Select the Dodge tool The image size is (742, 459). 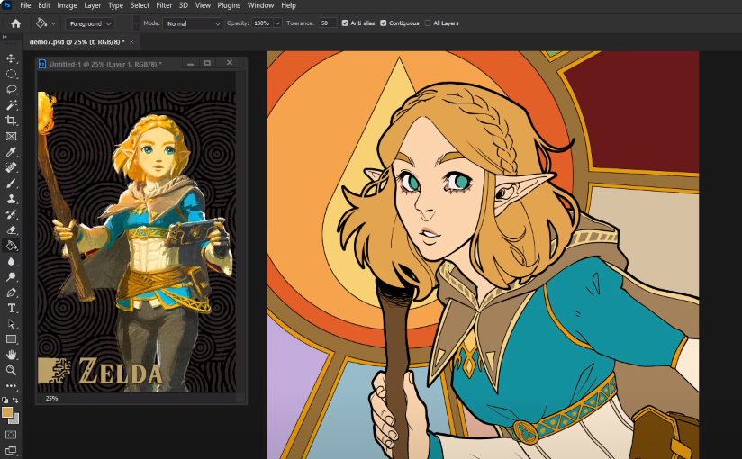point(11,277)
